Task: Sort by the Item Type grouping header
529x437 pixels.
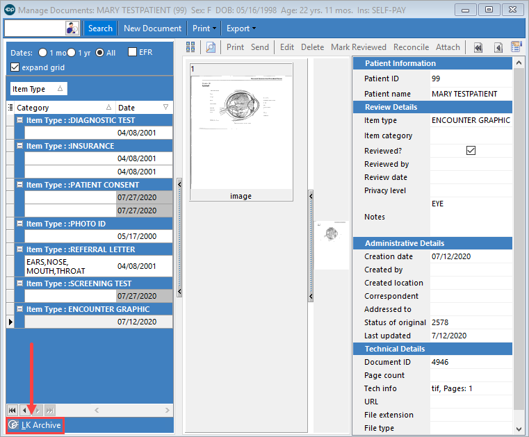Action: click(38, 89)
